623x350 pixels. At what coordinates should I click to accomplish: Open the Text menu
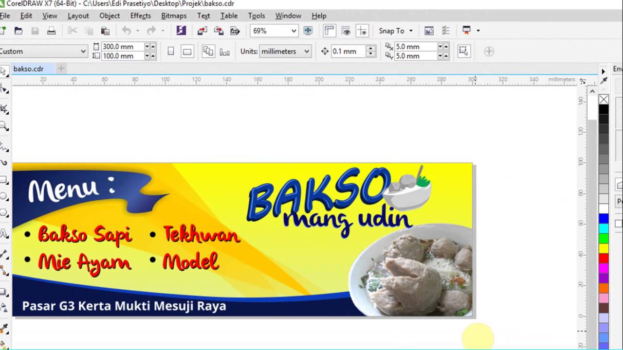[x=203, y=16]
